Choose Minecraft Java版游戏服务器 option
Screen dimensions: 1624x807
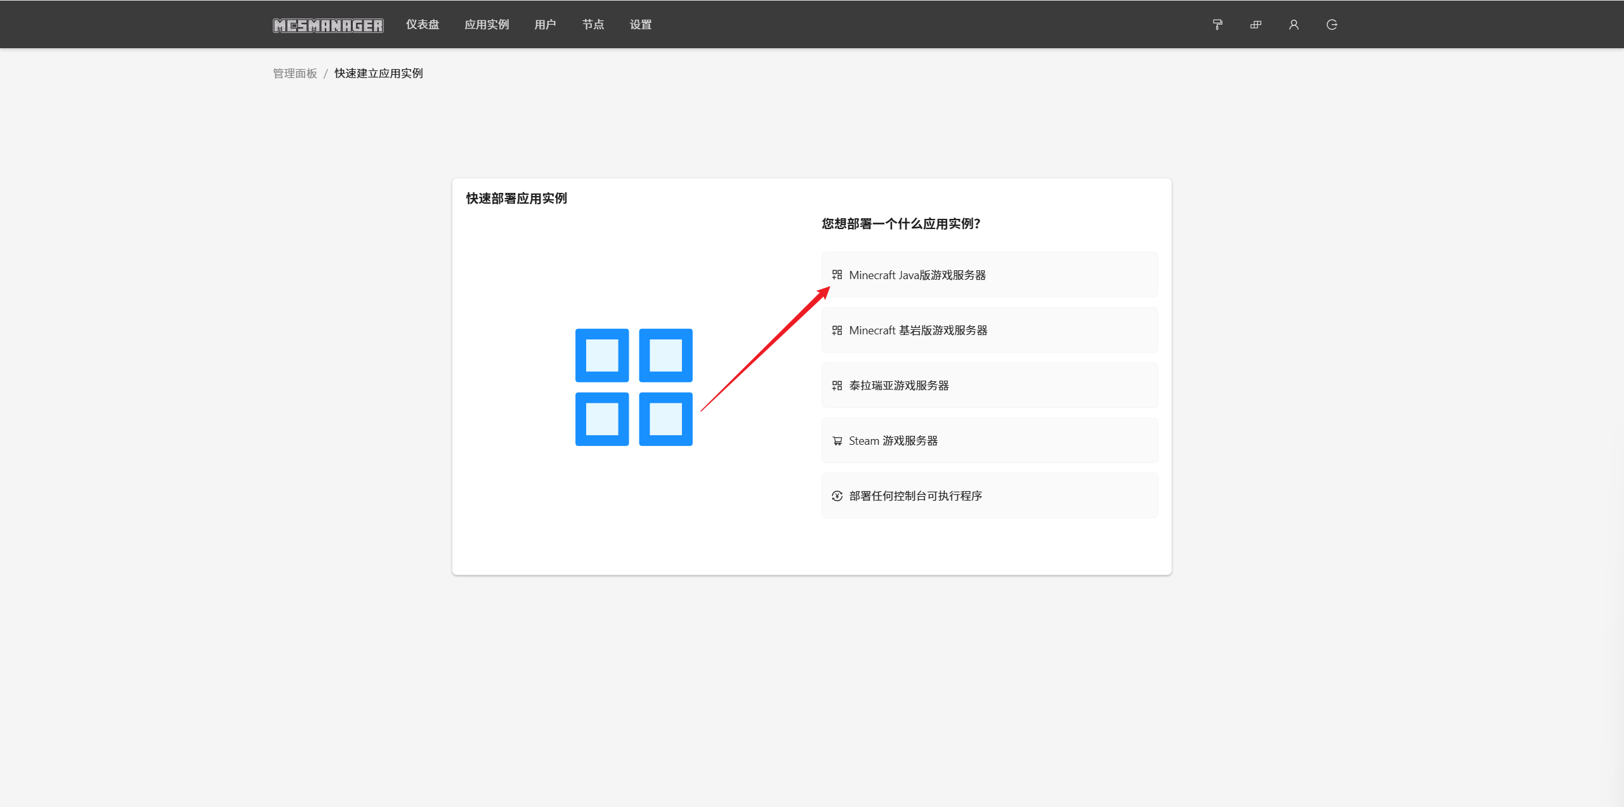[x=990, y=275]
